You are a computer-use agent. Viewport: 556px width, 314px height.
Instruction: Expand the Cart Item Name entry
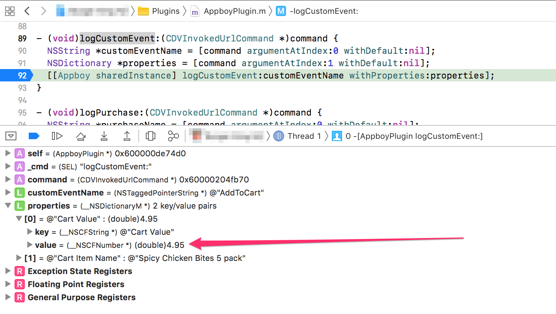18,258
